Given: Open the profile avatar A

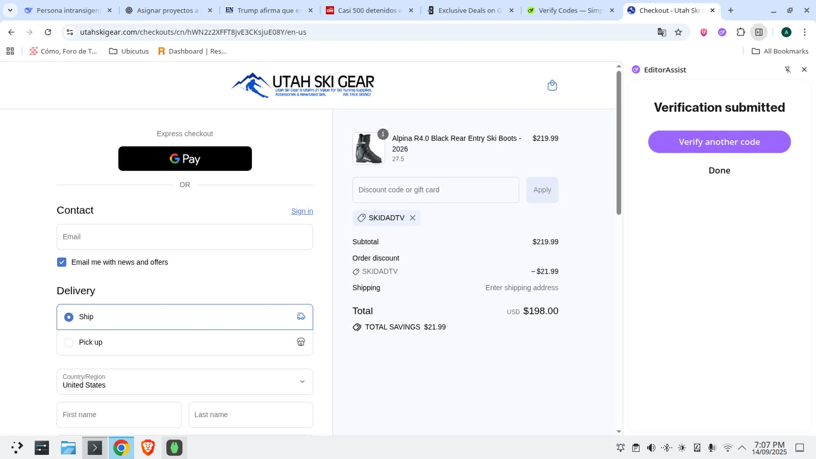Looking at the screenshot, I should (786, 32).
